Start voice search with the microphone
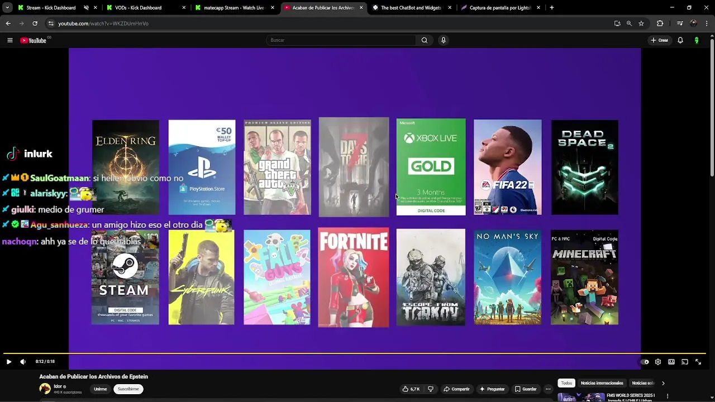The width and height of the screenshot is (715, 402). tap(444, 40)
